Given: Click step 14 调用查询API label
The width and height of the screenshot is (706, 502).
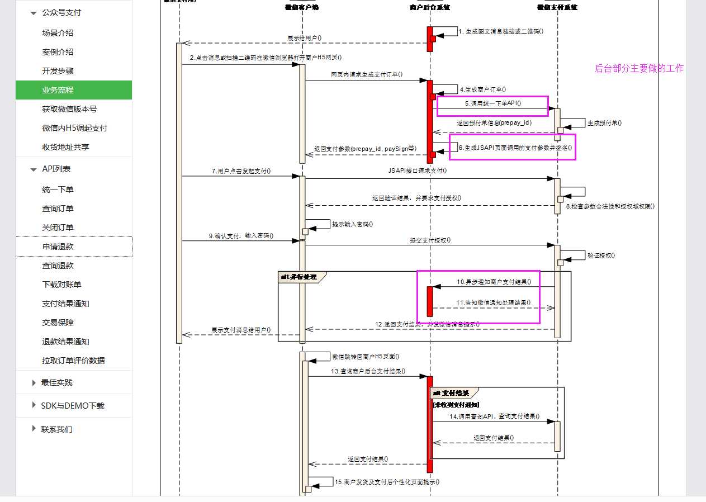Looking at the screenshot, I should point(495,416).
